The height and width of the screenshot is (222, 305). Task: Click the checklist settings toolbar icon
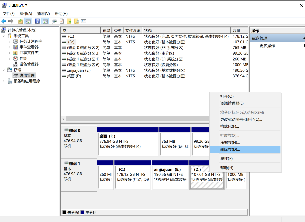pos(84,21)
